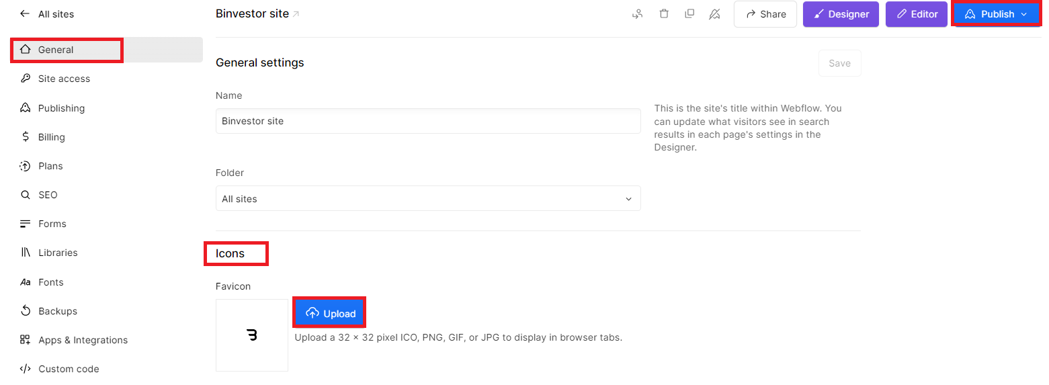
Task: Click the restore icon beside Backups
Action: [26, 310]
